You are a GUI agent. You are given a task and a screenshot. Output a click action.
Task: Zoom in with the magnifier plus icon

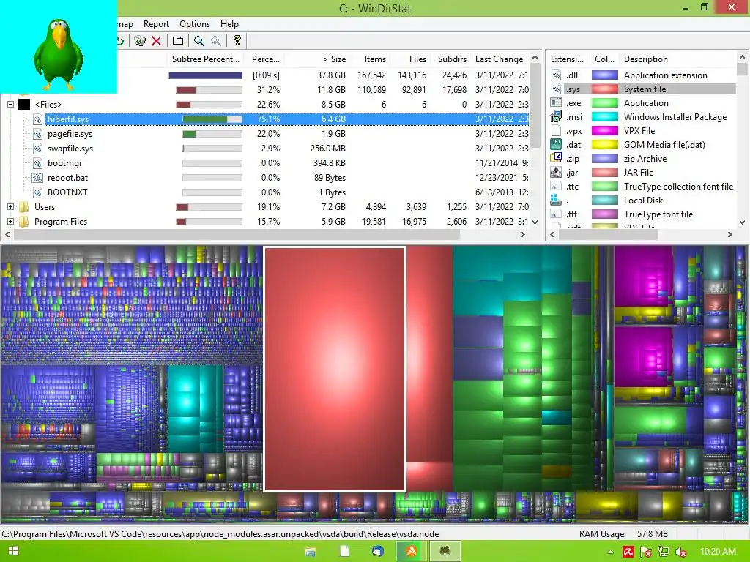point(199,41)
